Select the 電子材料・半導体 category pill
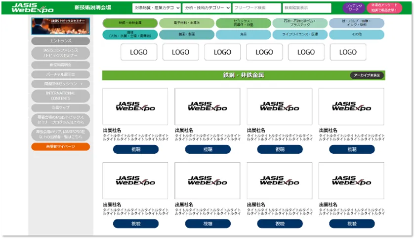Screen dimensions: 415x239 (187, 23)
